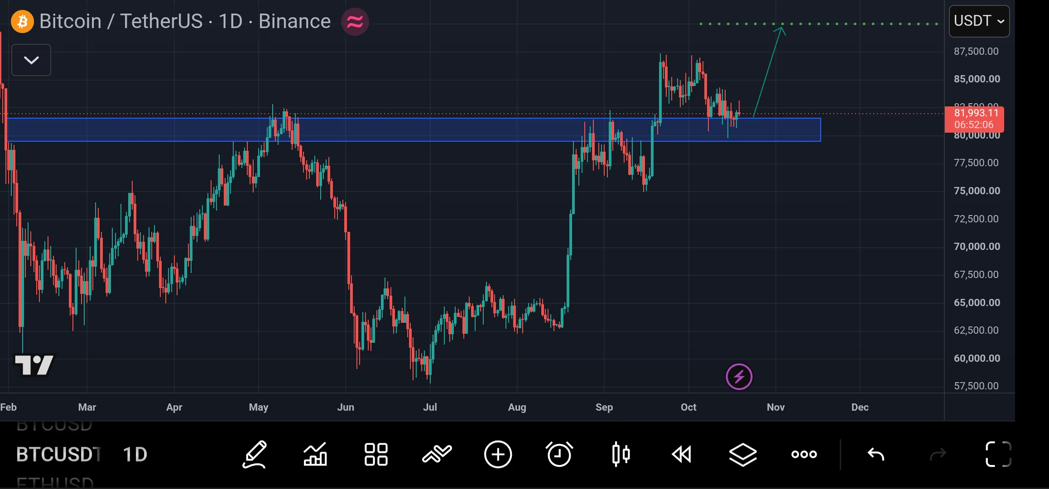Open the indicators chart icon
Screen dimensions: 1049x489
tap(315, 454)
